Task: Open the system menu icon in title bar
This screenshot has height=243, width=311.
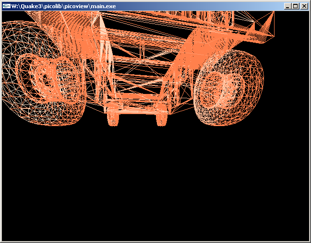Action: [6, 6]
